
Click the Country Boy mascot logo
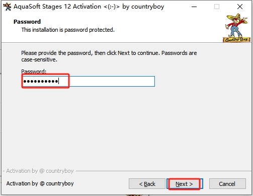point(236,28)
